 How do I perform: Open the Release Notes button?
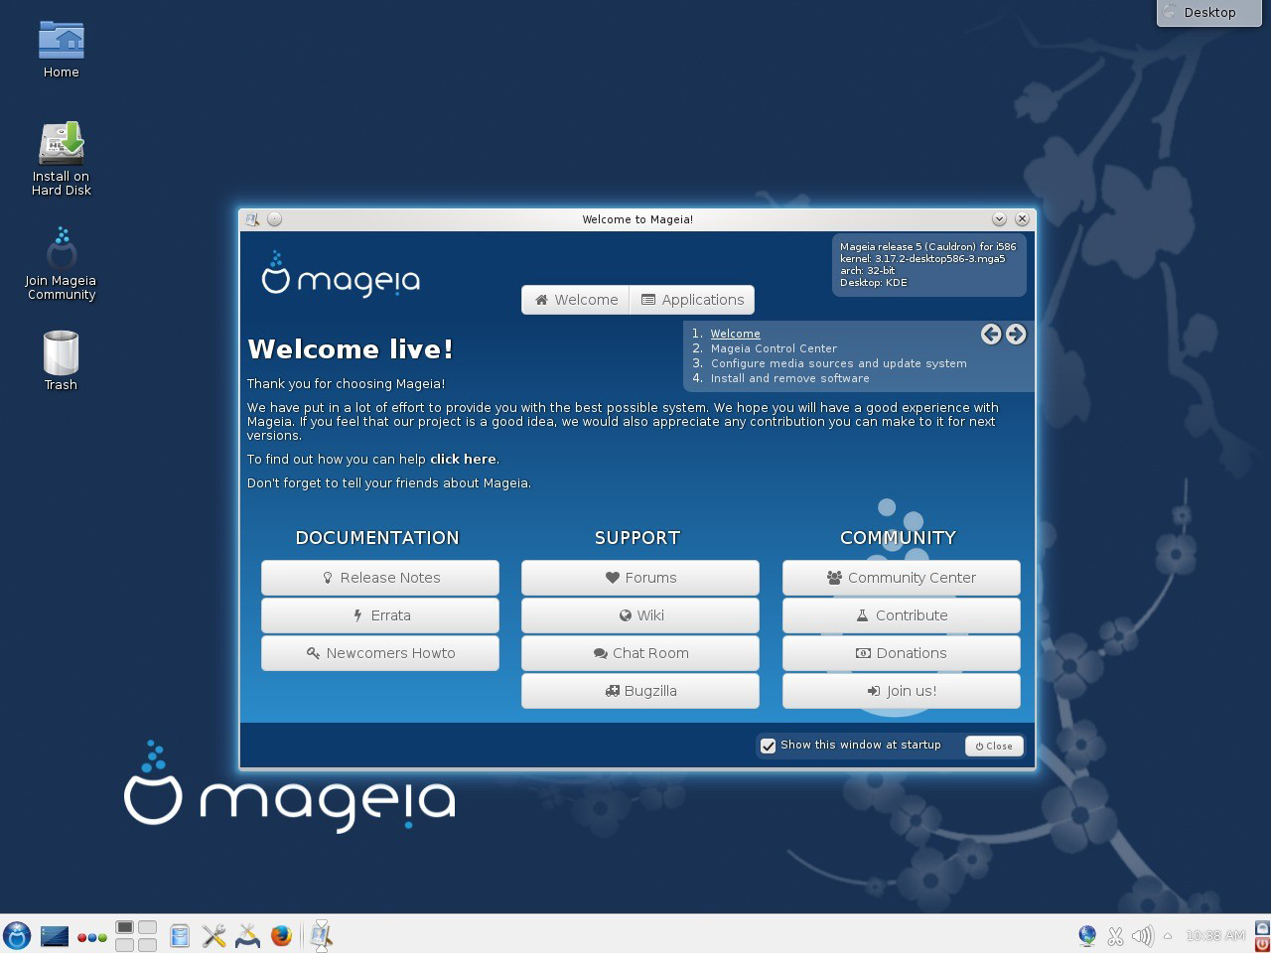click(380, 578)
